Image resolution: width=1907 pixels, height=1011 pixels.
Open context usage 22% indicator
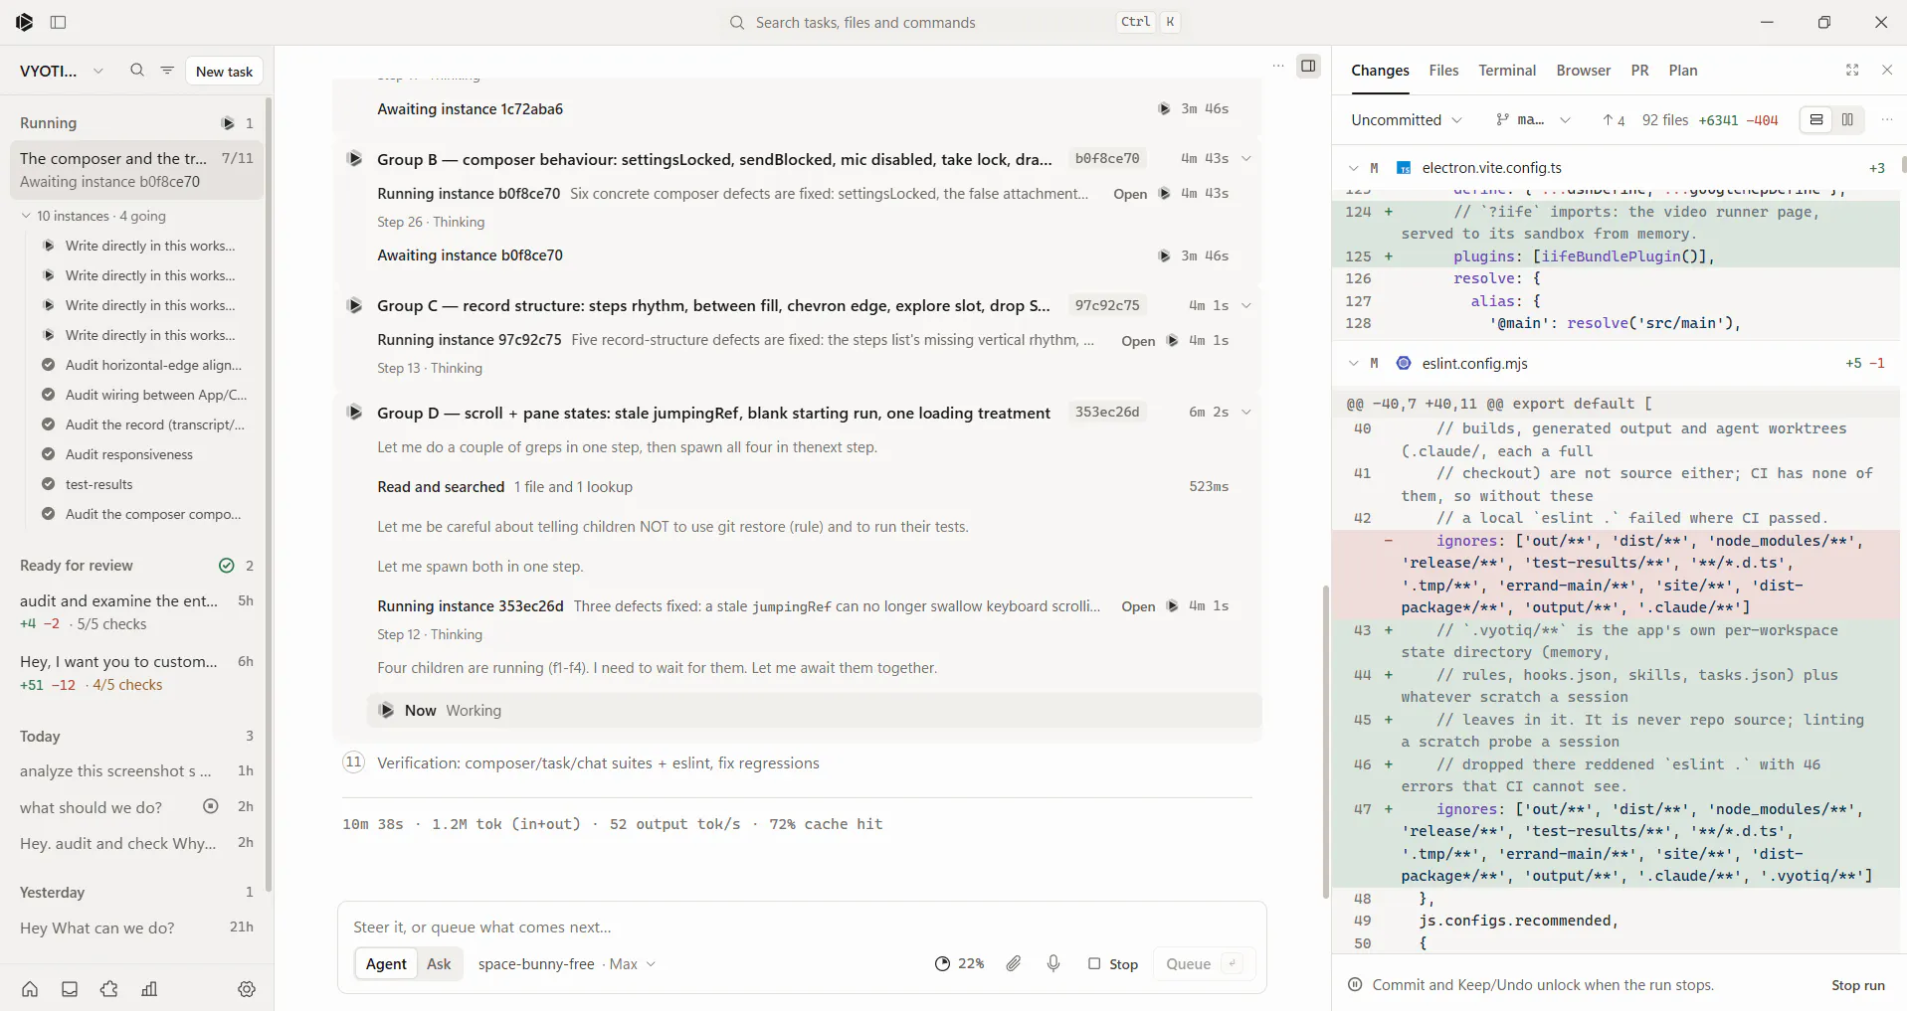coord(959,963)
